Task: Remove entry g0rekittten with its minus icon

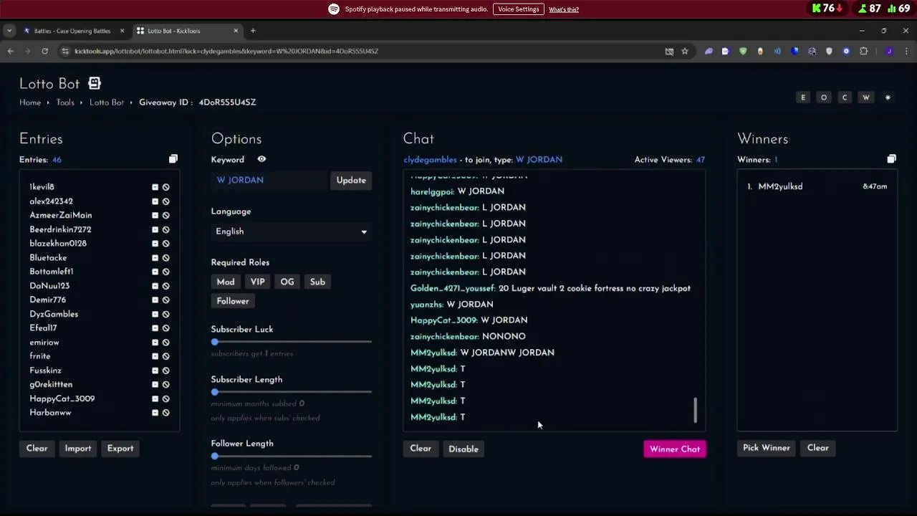Action: 155,385
